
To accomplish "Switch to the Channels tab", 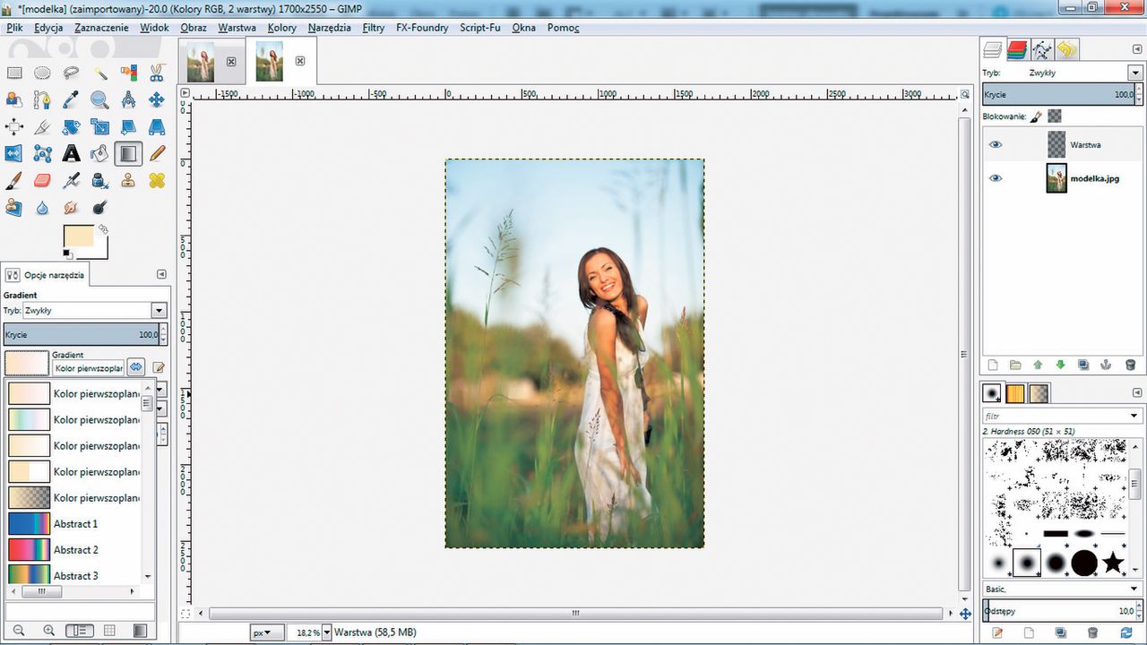I will 1017,49.
